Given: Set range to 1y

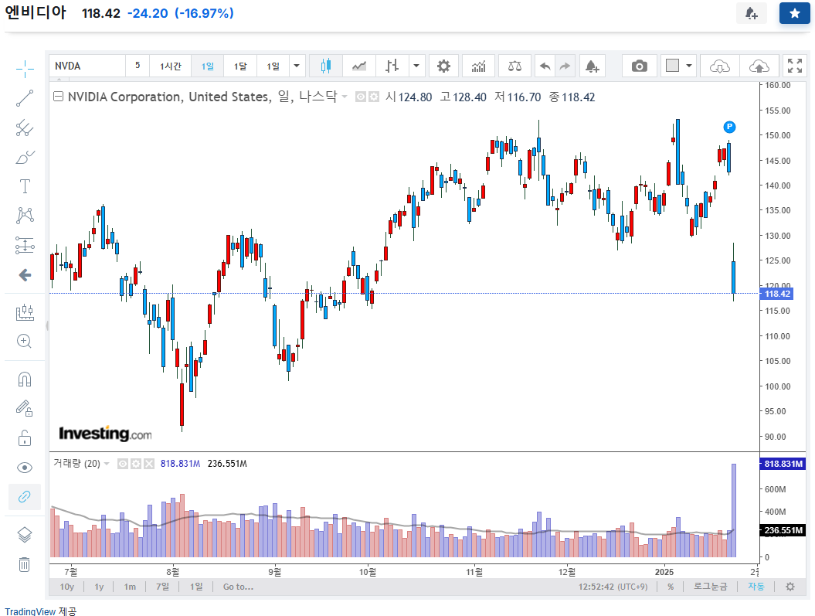Looking at the screenshot, I should tap(99, 587).
